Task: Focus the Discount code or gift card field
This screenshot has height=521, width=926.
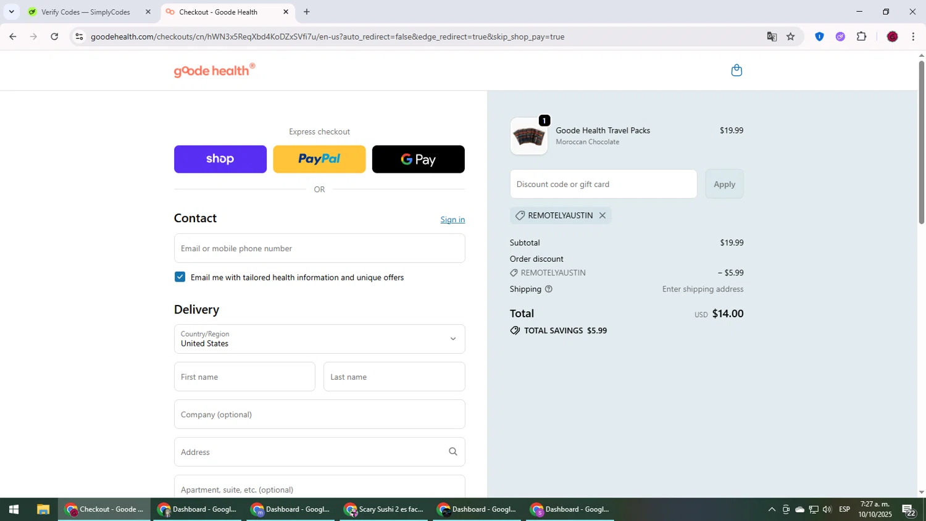Action: 603,184
